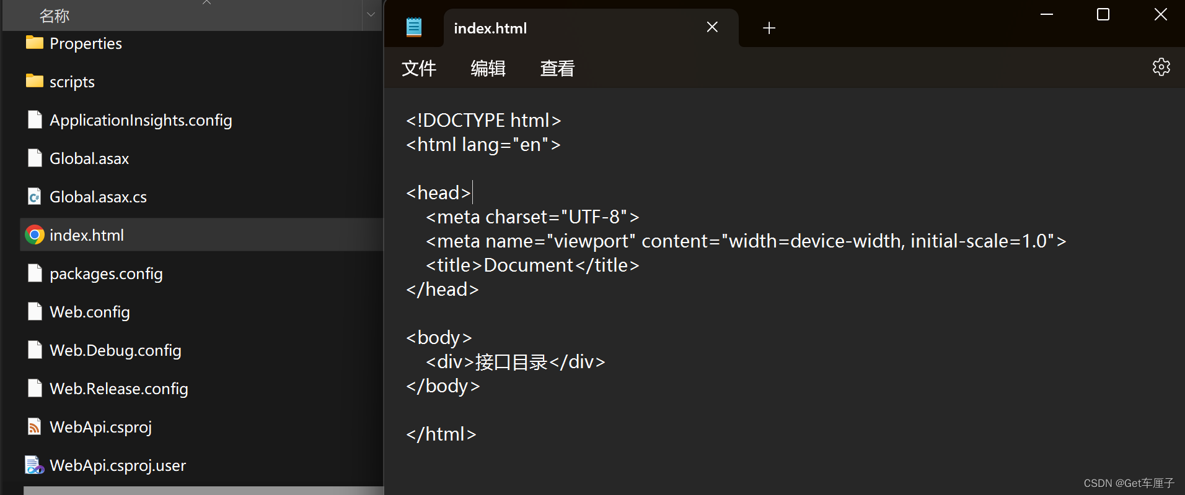
Task: Open the 编辑 menu
Action: pos(488,68)
